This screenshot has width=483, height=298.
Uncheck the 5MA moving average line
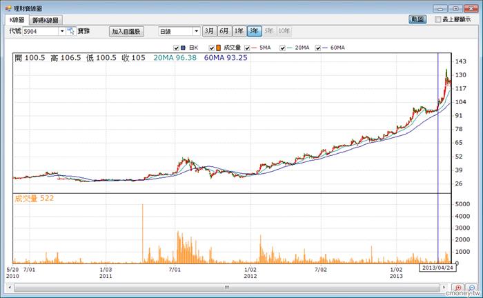pos(247,48)
